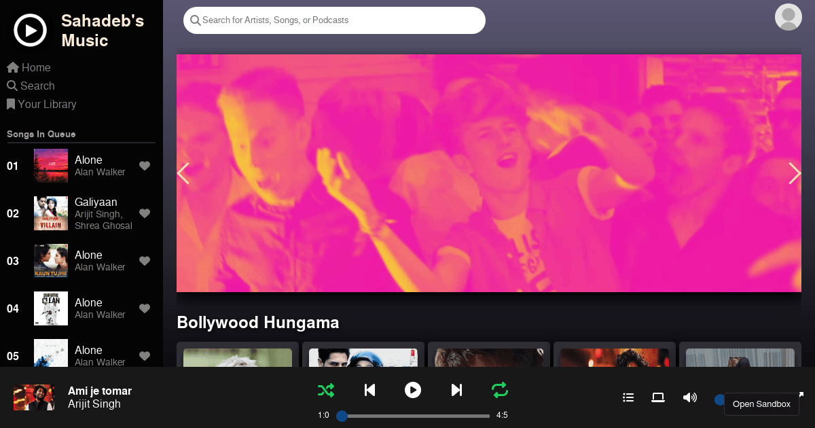Expand the user profile avatar menu
815x428 pixels.
pos(789,17)
